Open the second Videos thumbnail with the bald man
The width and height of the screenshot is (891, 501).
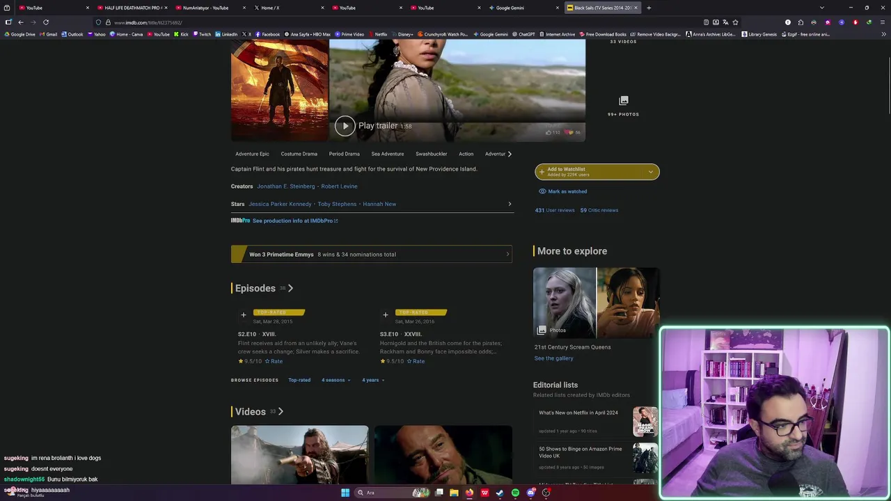tap(443, 454)
